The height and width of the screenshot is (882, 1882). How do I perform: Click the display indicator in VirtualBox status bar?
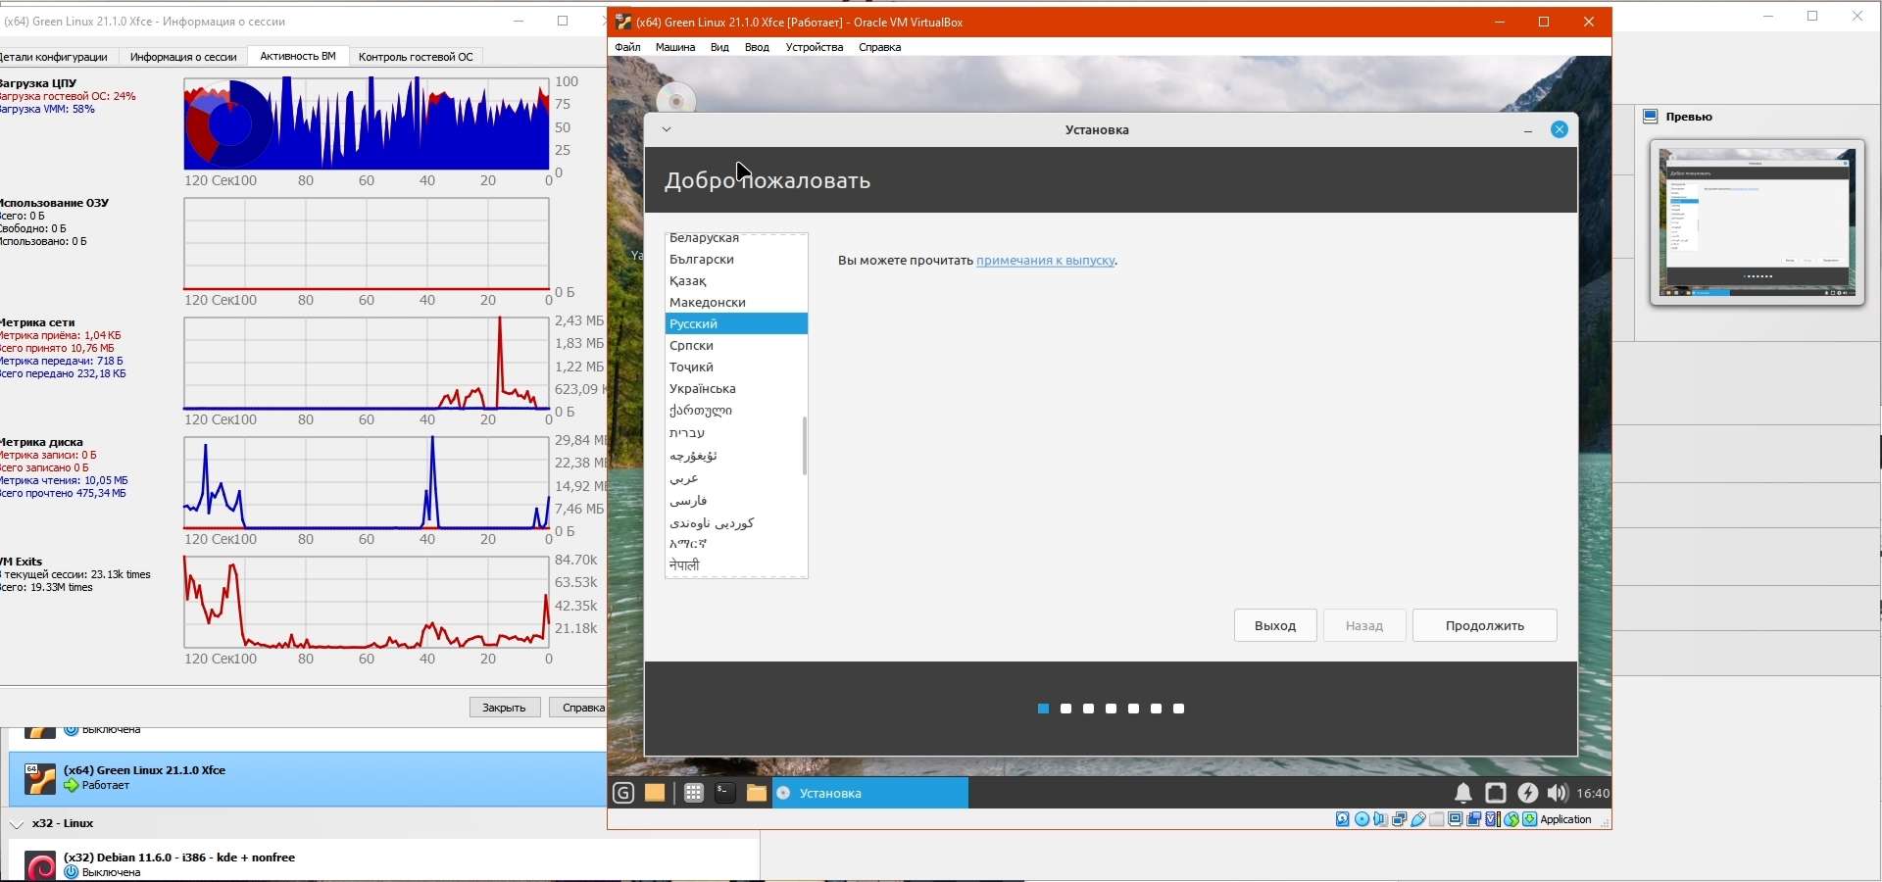(1456, 819)
